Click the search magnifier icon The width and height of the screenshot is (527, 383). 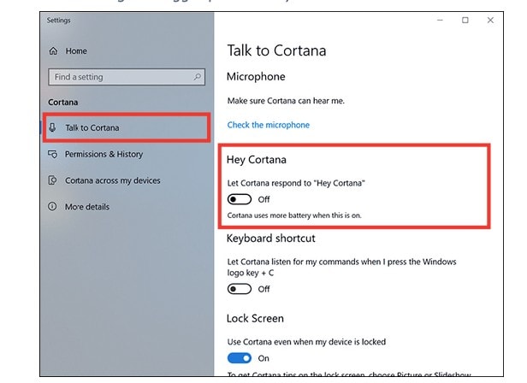(x=198, y=77)
